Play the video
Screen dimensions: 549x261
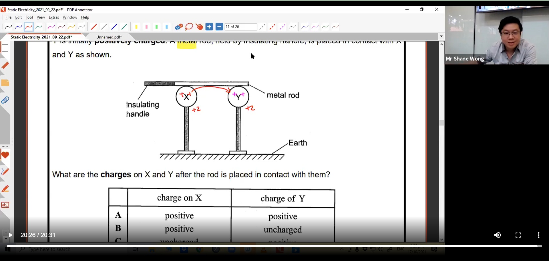(10, 235)
